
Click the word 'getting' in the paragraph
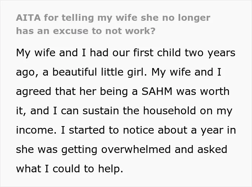(x=79, y=150)
